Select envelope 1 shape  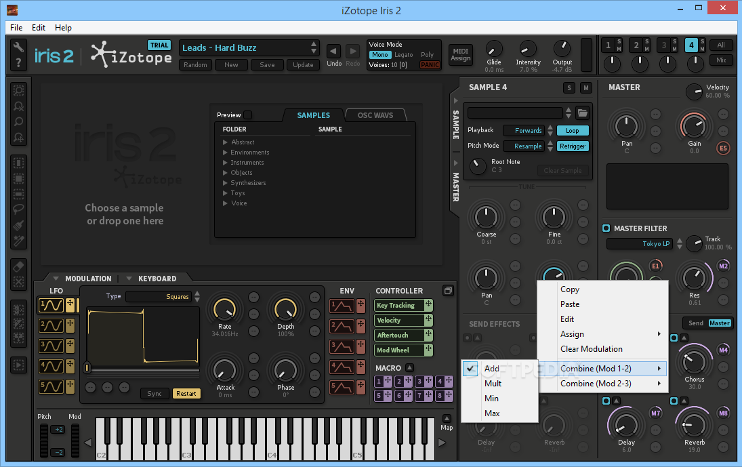tap(342, 306)
